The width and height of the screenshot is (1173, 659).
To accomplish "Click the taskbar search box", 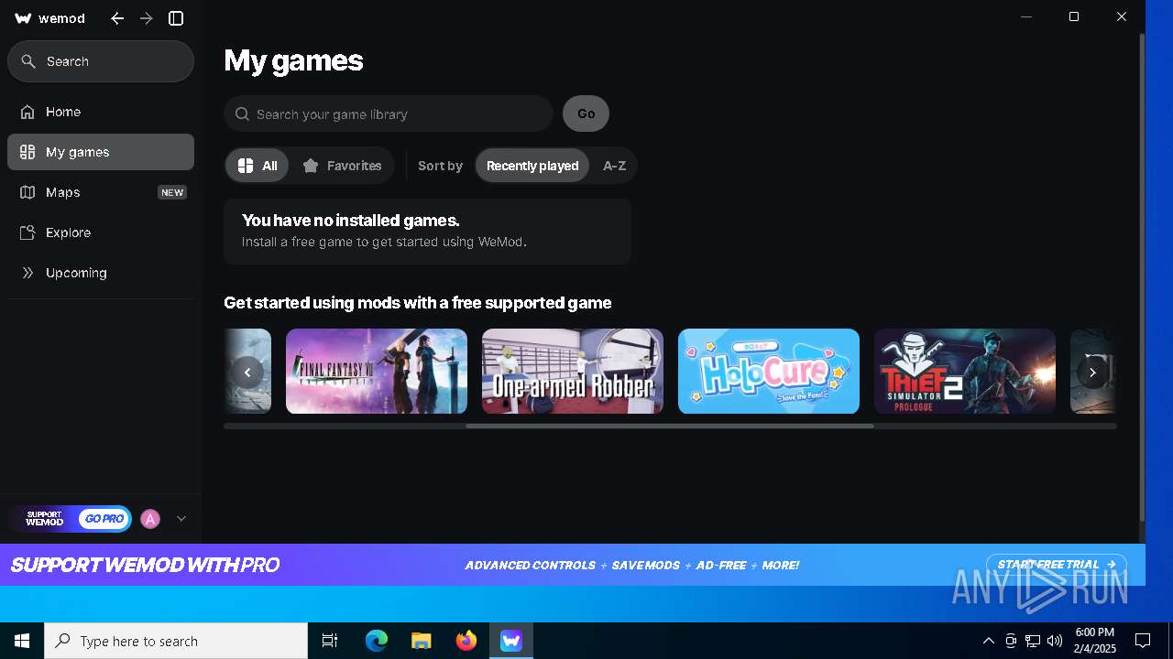I will 176,641.
